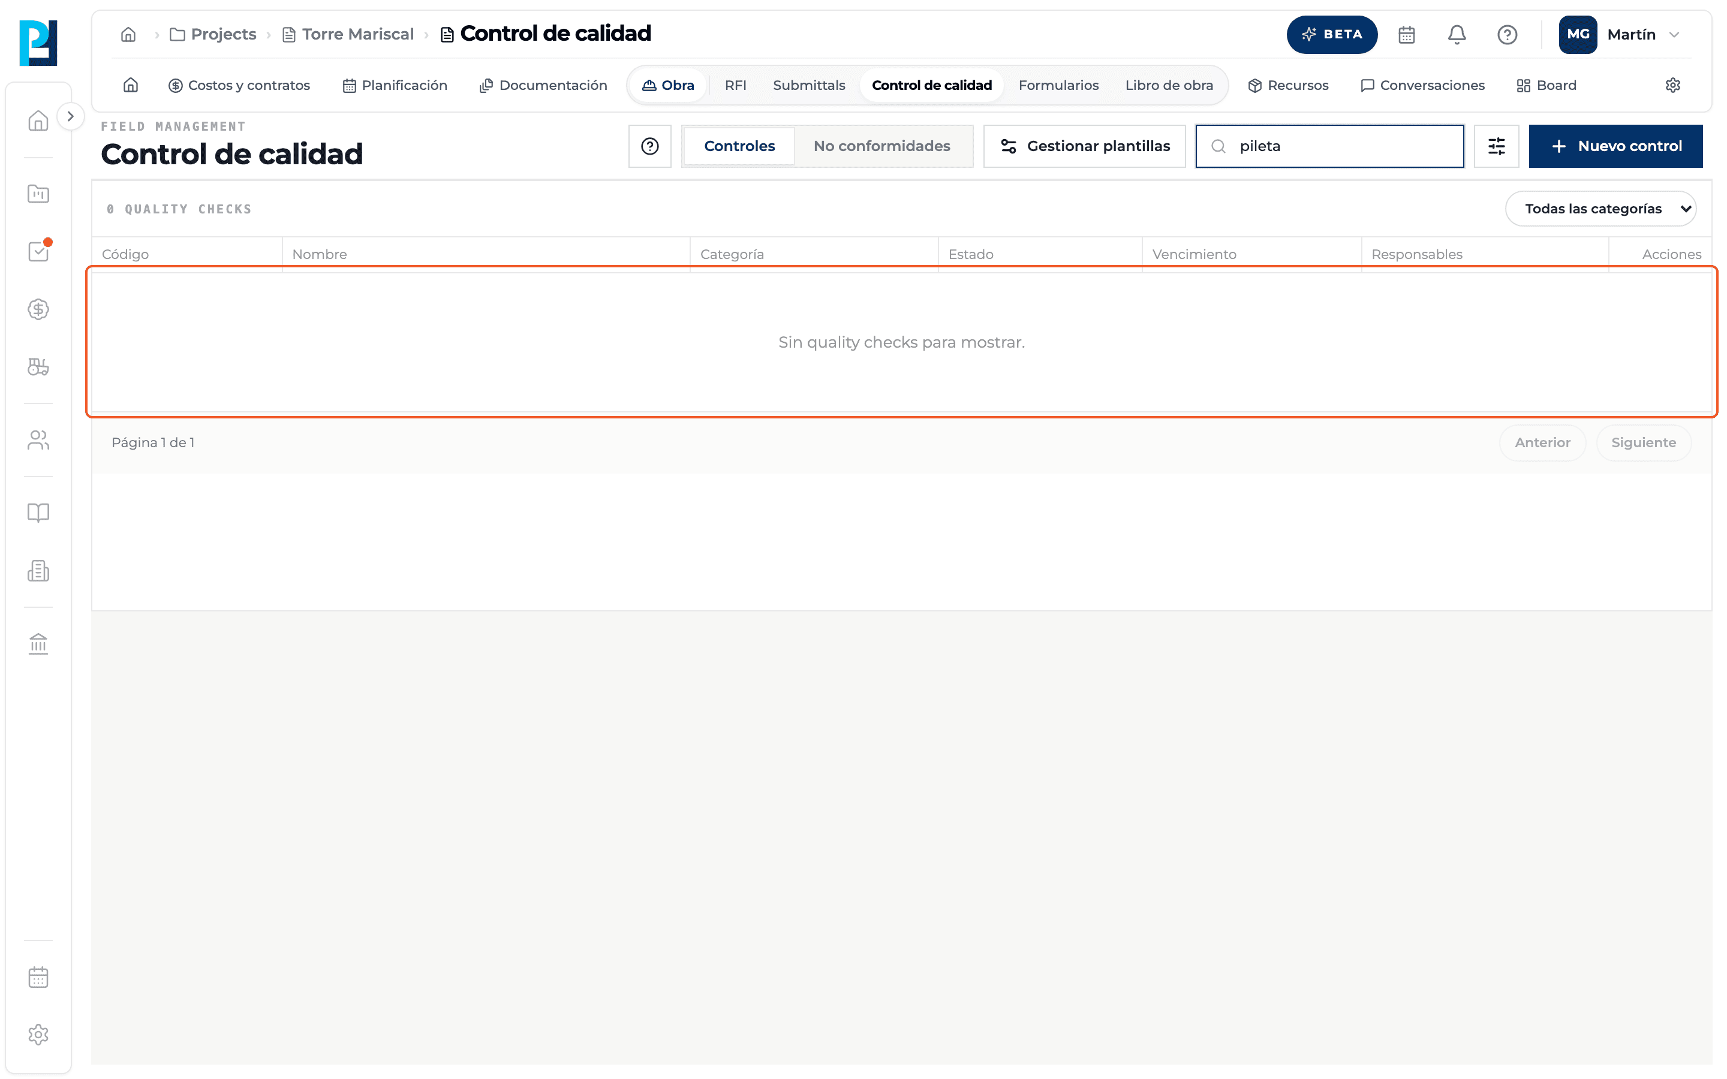
Task: Open the filter sliders icon beside search
Action: 1496,146
